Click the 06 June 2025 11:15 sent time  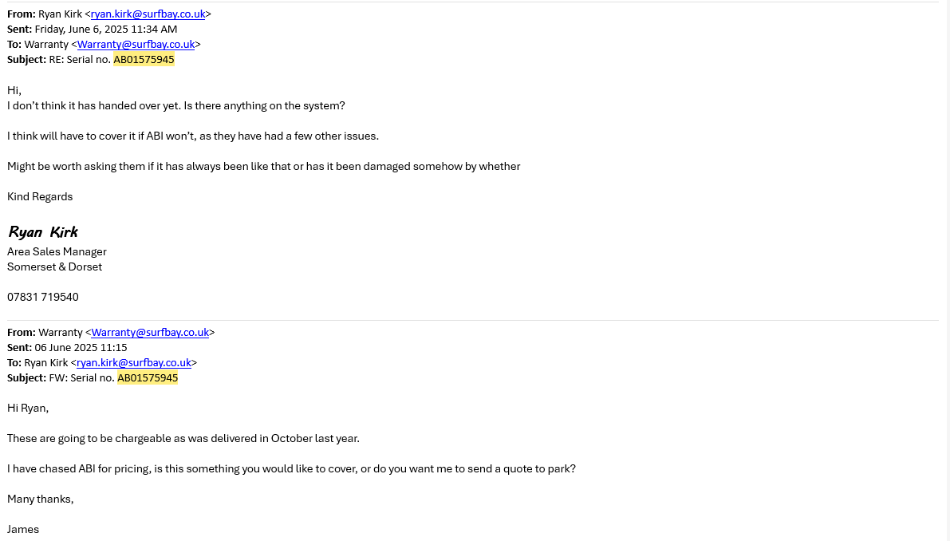click(x=81, y=348)
